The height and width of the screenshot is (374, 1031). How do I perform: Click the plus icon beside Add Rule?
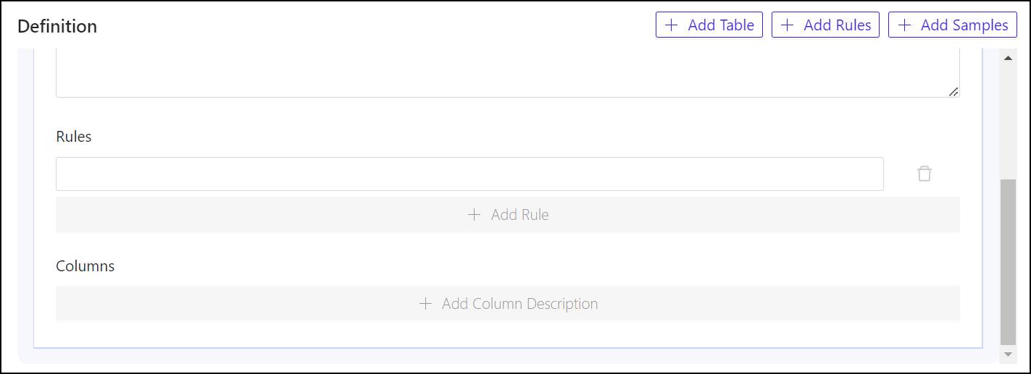[474, 215]
